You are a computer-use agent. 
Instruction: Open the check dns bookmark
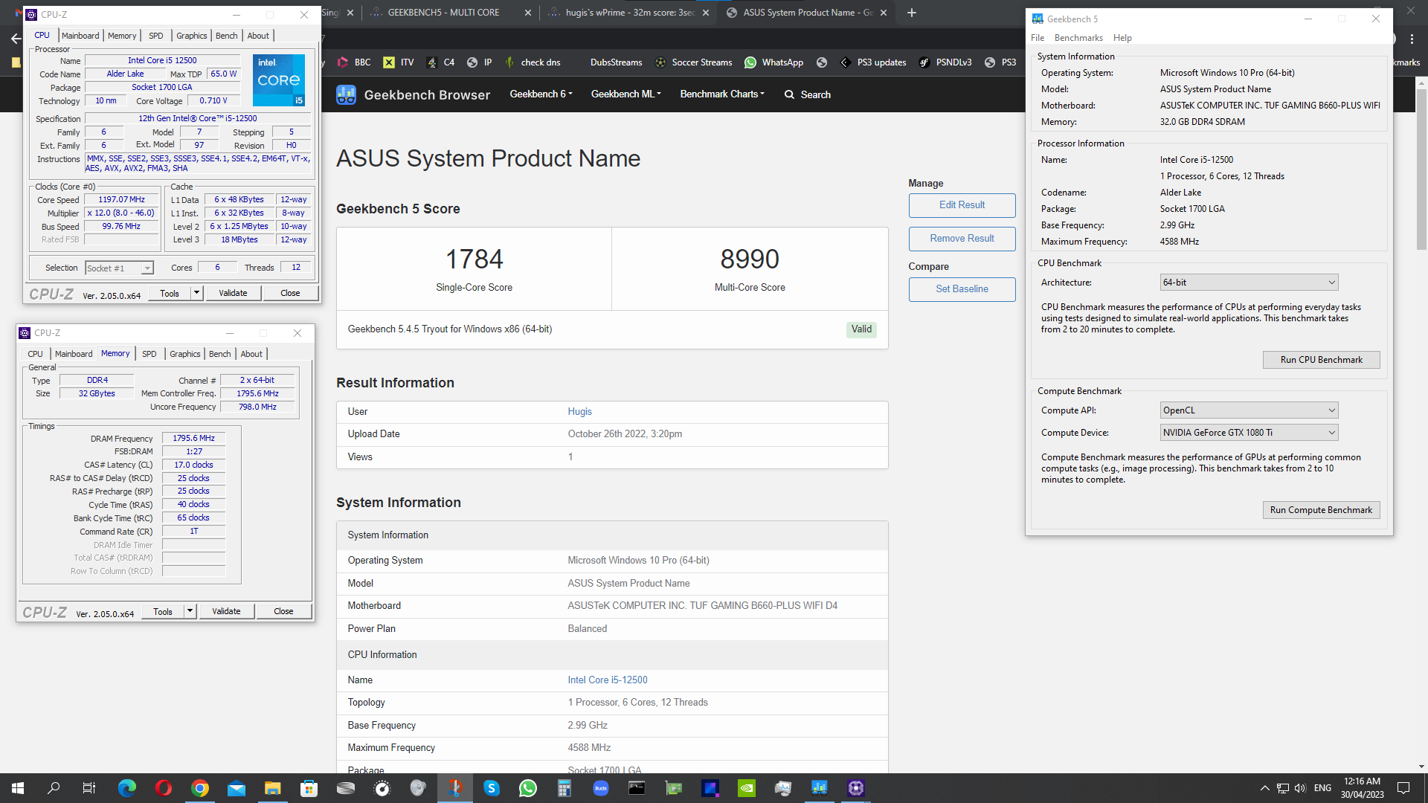tap(533, 62)
